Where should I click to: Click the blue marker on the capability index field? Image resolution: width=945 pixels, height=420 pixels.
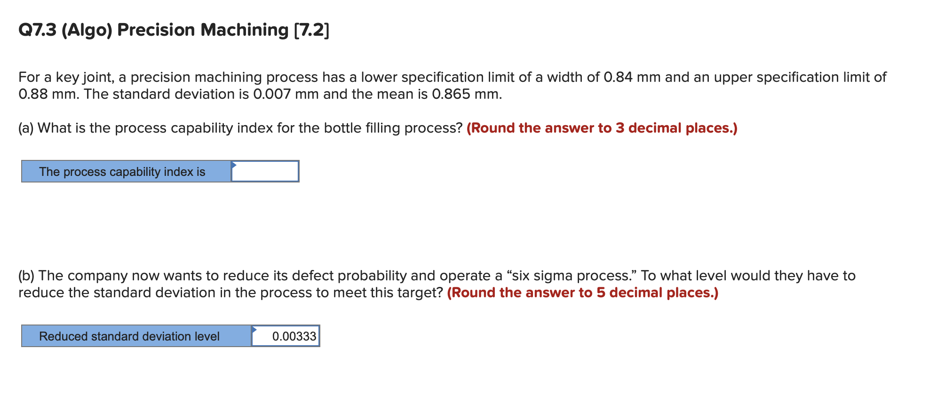(233, 166)
